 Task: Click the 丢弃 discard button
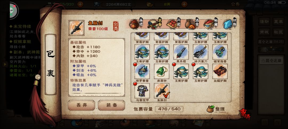click(x=82, y=105)
